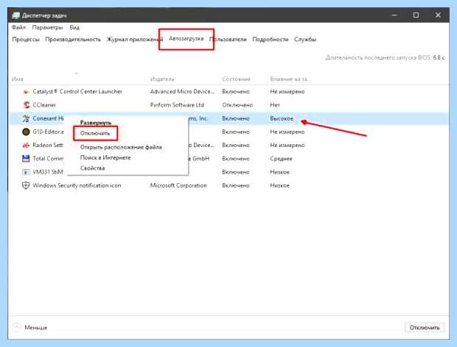The width and height of the screenshot is (457, 347).
Task: Click Microsoft Corporation publisher cell
Action: pyautogui.click(x=178, y=185)
